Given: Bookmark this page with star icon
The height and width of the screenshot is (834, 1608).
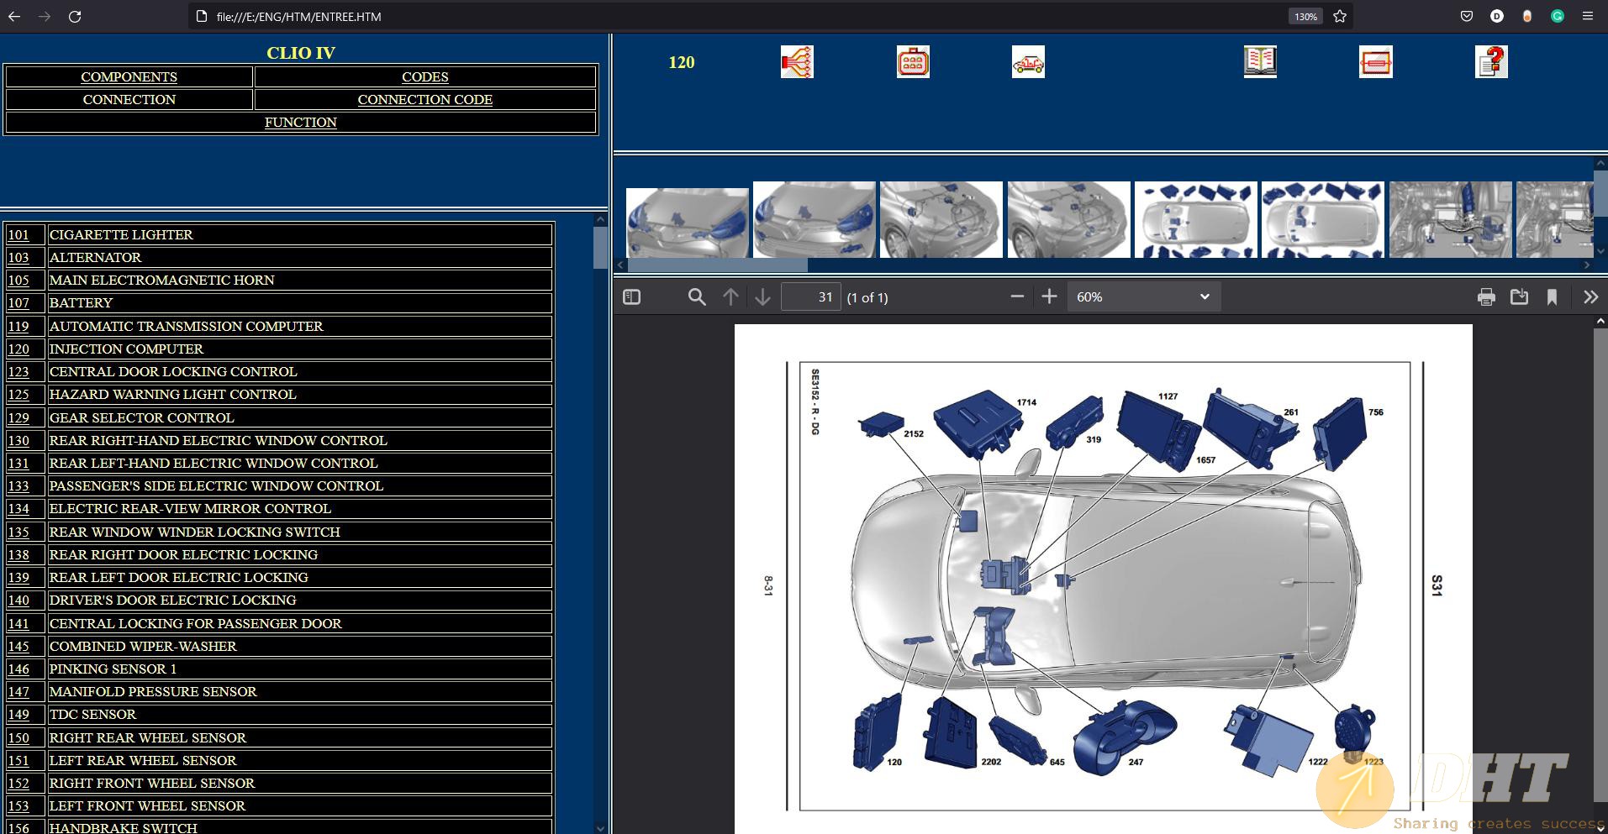Looking at the screenshot, I should 1340,16.
